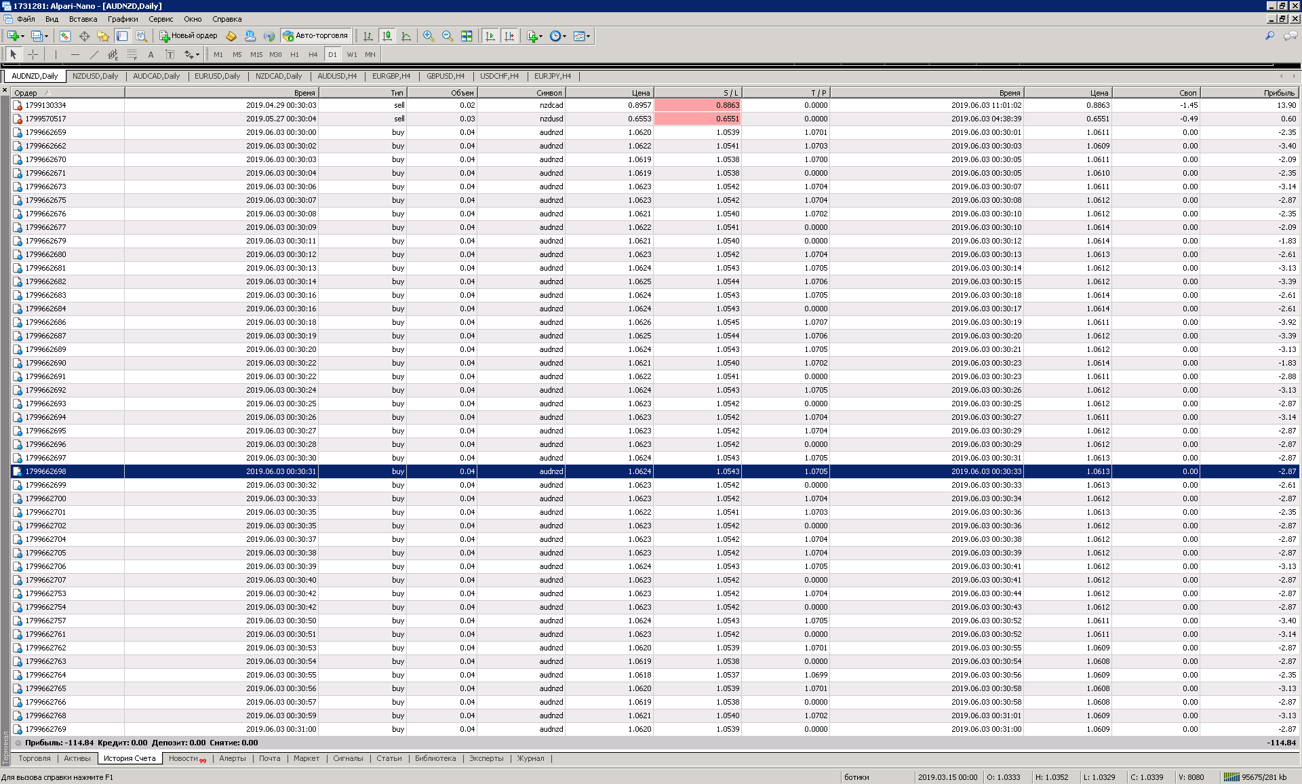1302x784 pixels.
Task: Sort by the Ордер column header
Action: [x=68, y=93]
